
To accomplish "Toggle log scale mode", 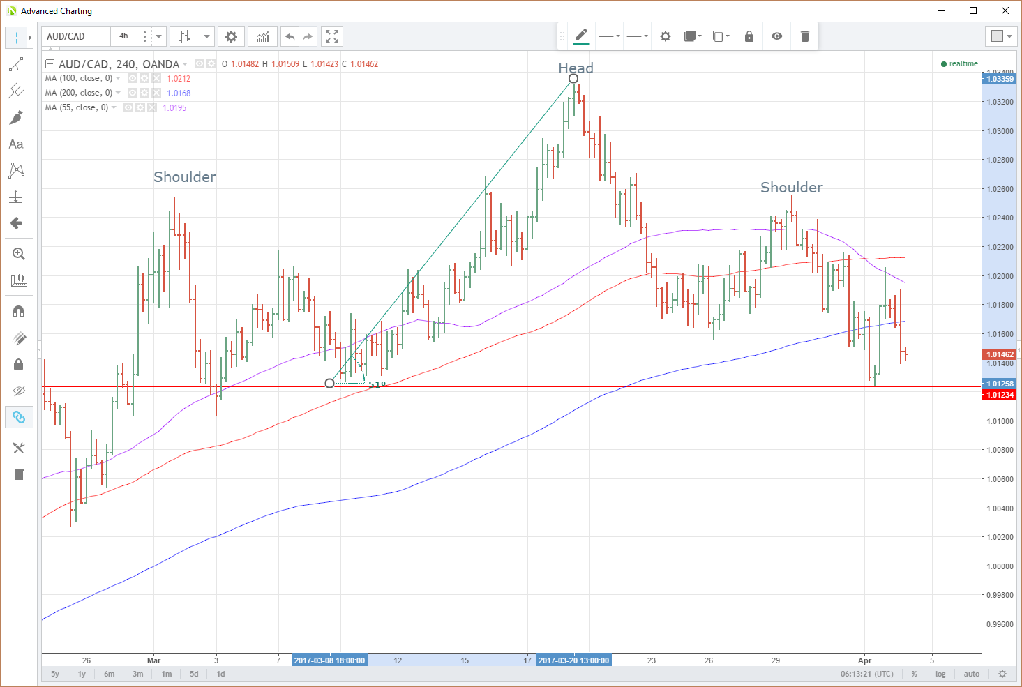I will pos(940,674).
